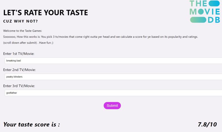Focus the field containing breaking bad
This screenshot has width=222, height=132.
(113, 61)
